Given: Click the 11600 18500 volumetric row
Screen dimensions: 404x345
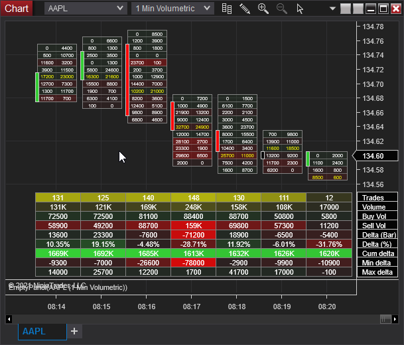Looking at the screenshot, I should (283, 148).
